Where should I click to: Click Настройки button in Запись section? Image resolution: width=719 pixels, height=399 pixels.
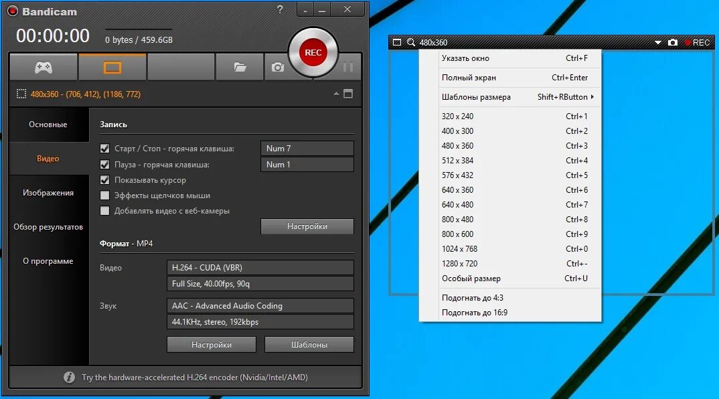[307, 226]
